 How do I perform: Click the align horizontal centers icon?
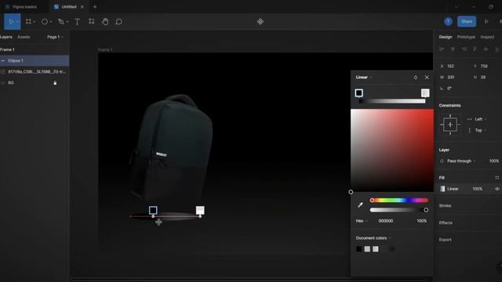pos(453,49)
